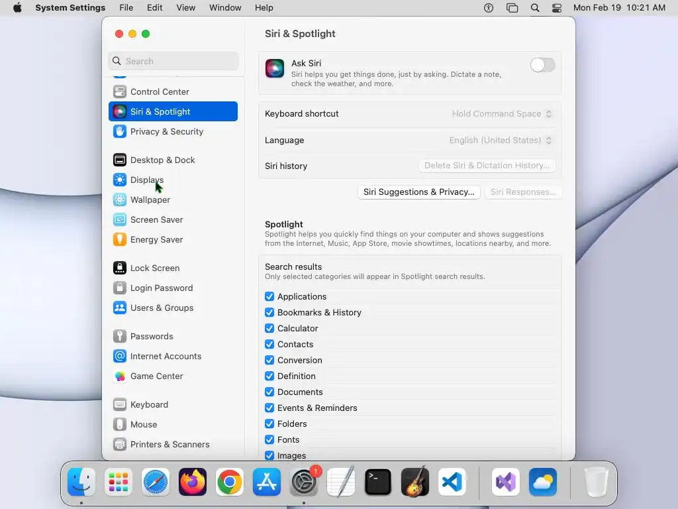Open System Settings app menu
Viewport: 678px width, 509px height.
(x=70, y=8)
